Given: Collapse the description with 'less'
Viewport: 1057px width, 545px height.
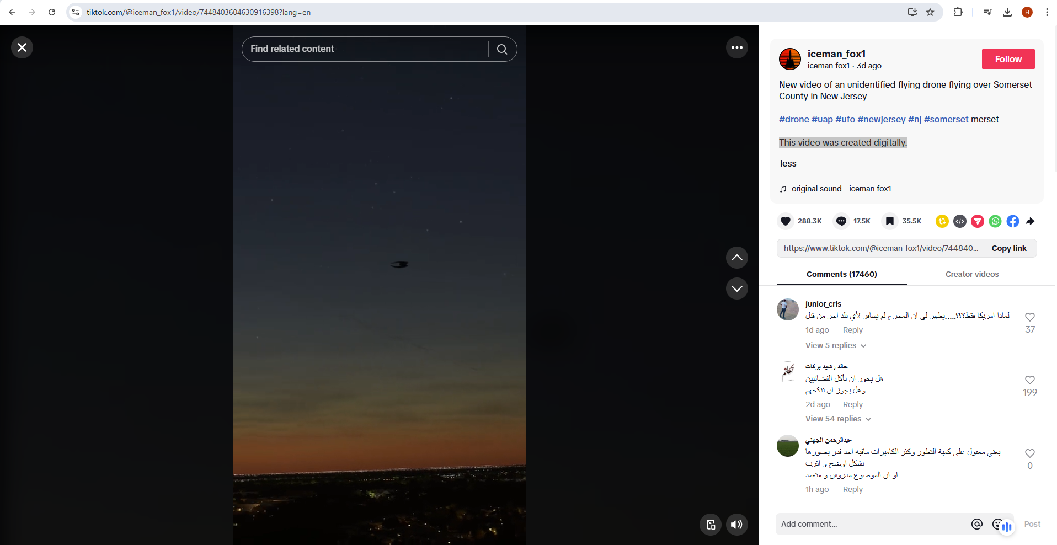Looking at the screenshot, I should point(788,164).
